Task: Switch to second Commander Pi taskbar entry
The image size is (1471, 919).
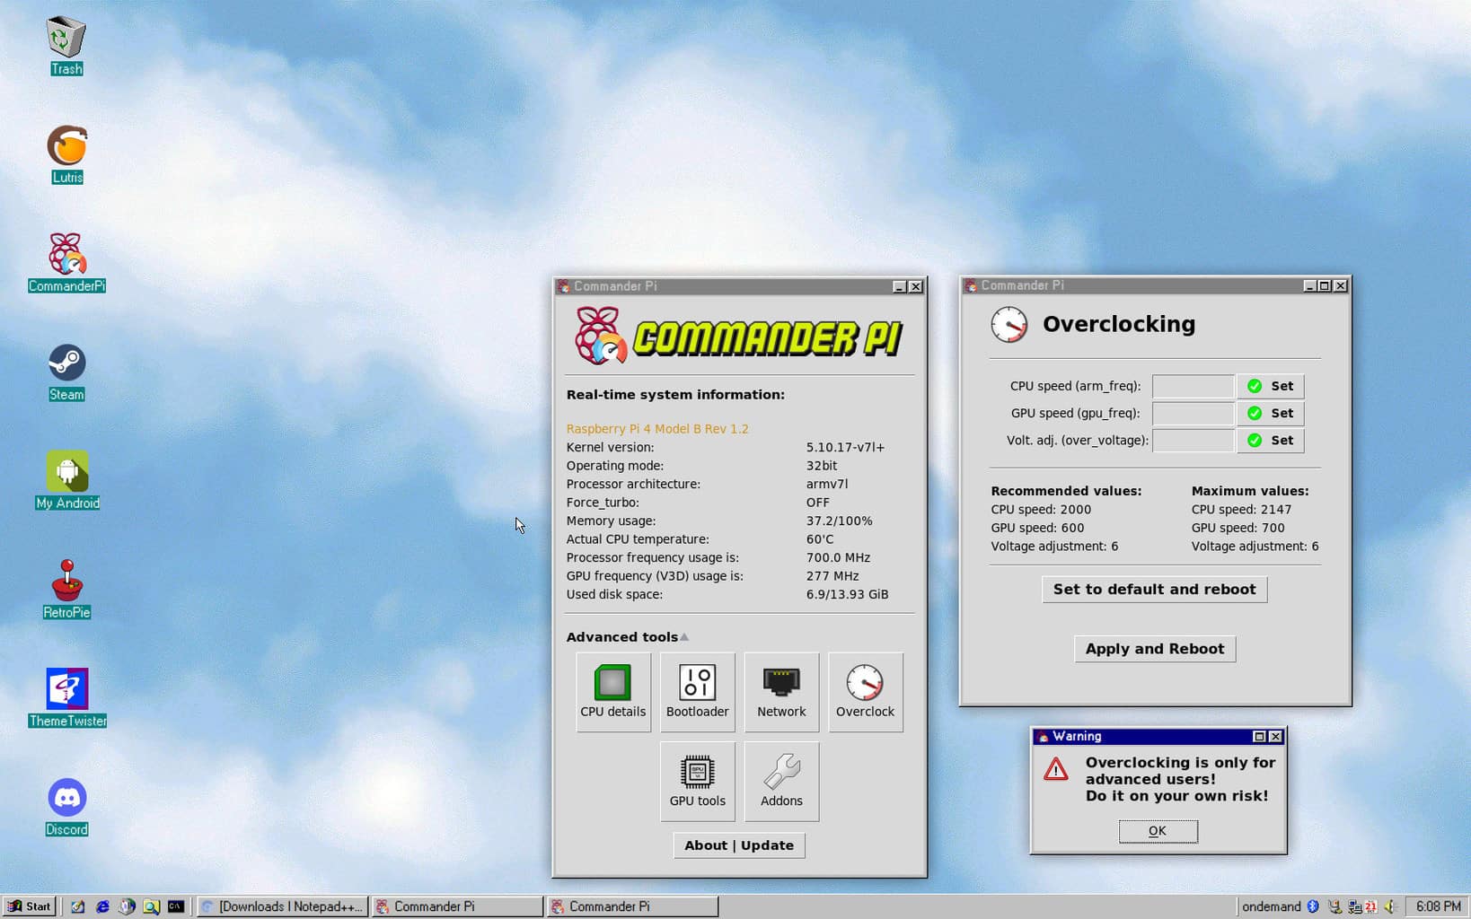Action: point(632,906)
